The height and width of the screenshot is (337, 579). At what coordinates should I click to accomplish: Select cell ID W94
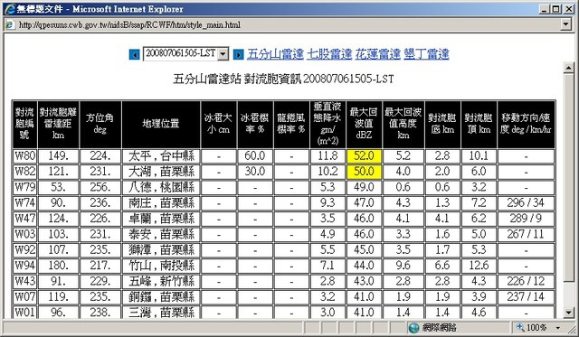pyautogui.click(x=24, y=266)
